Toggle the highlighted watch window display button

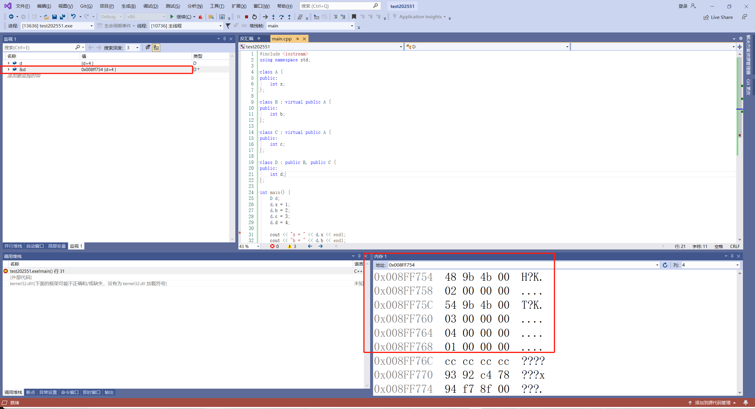(x=156, y=47)
